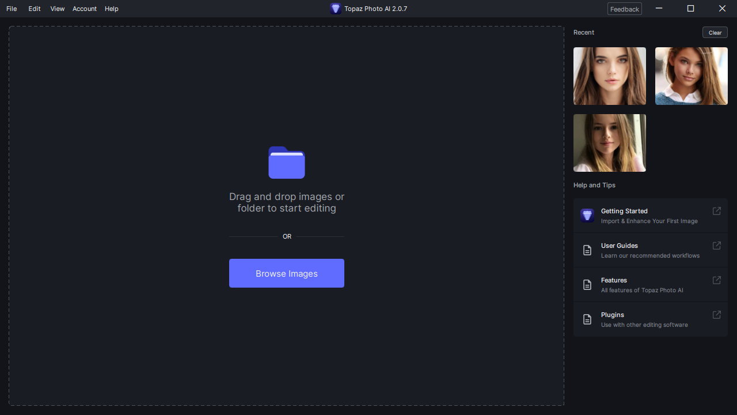Open the Help menu

tap(111, 9)
